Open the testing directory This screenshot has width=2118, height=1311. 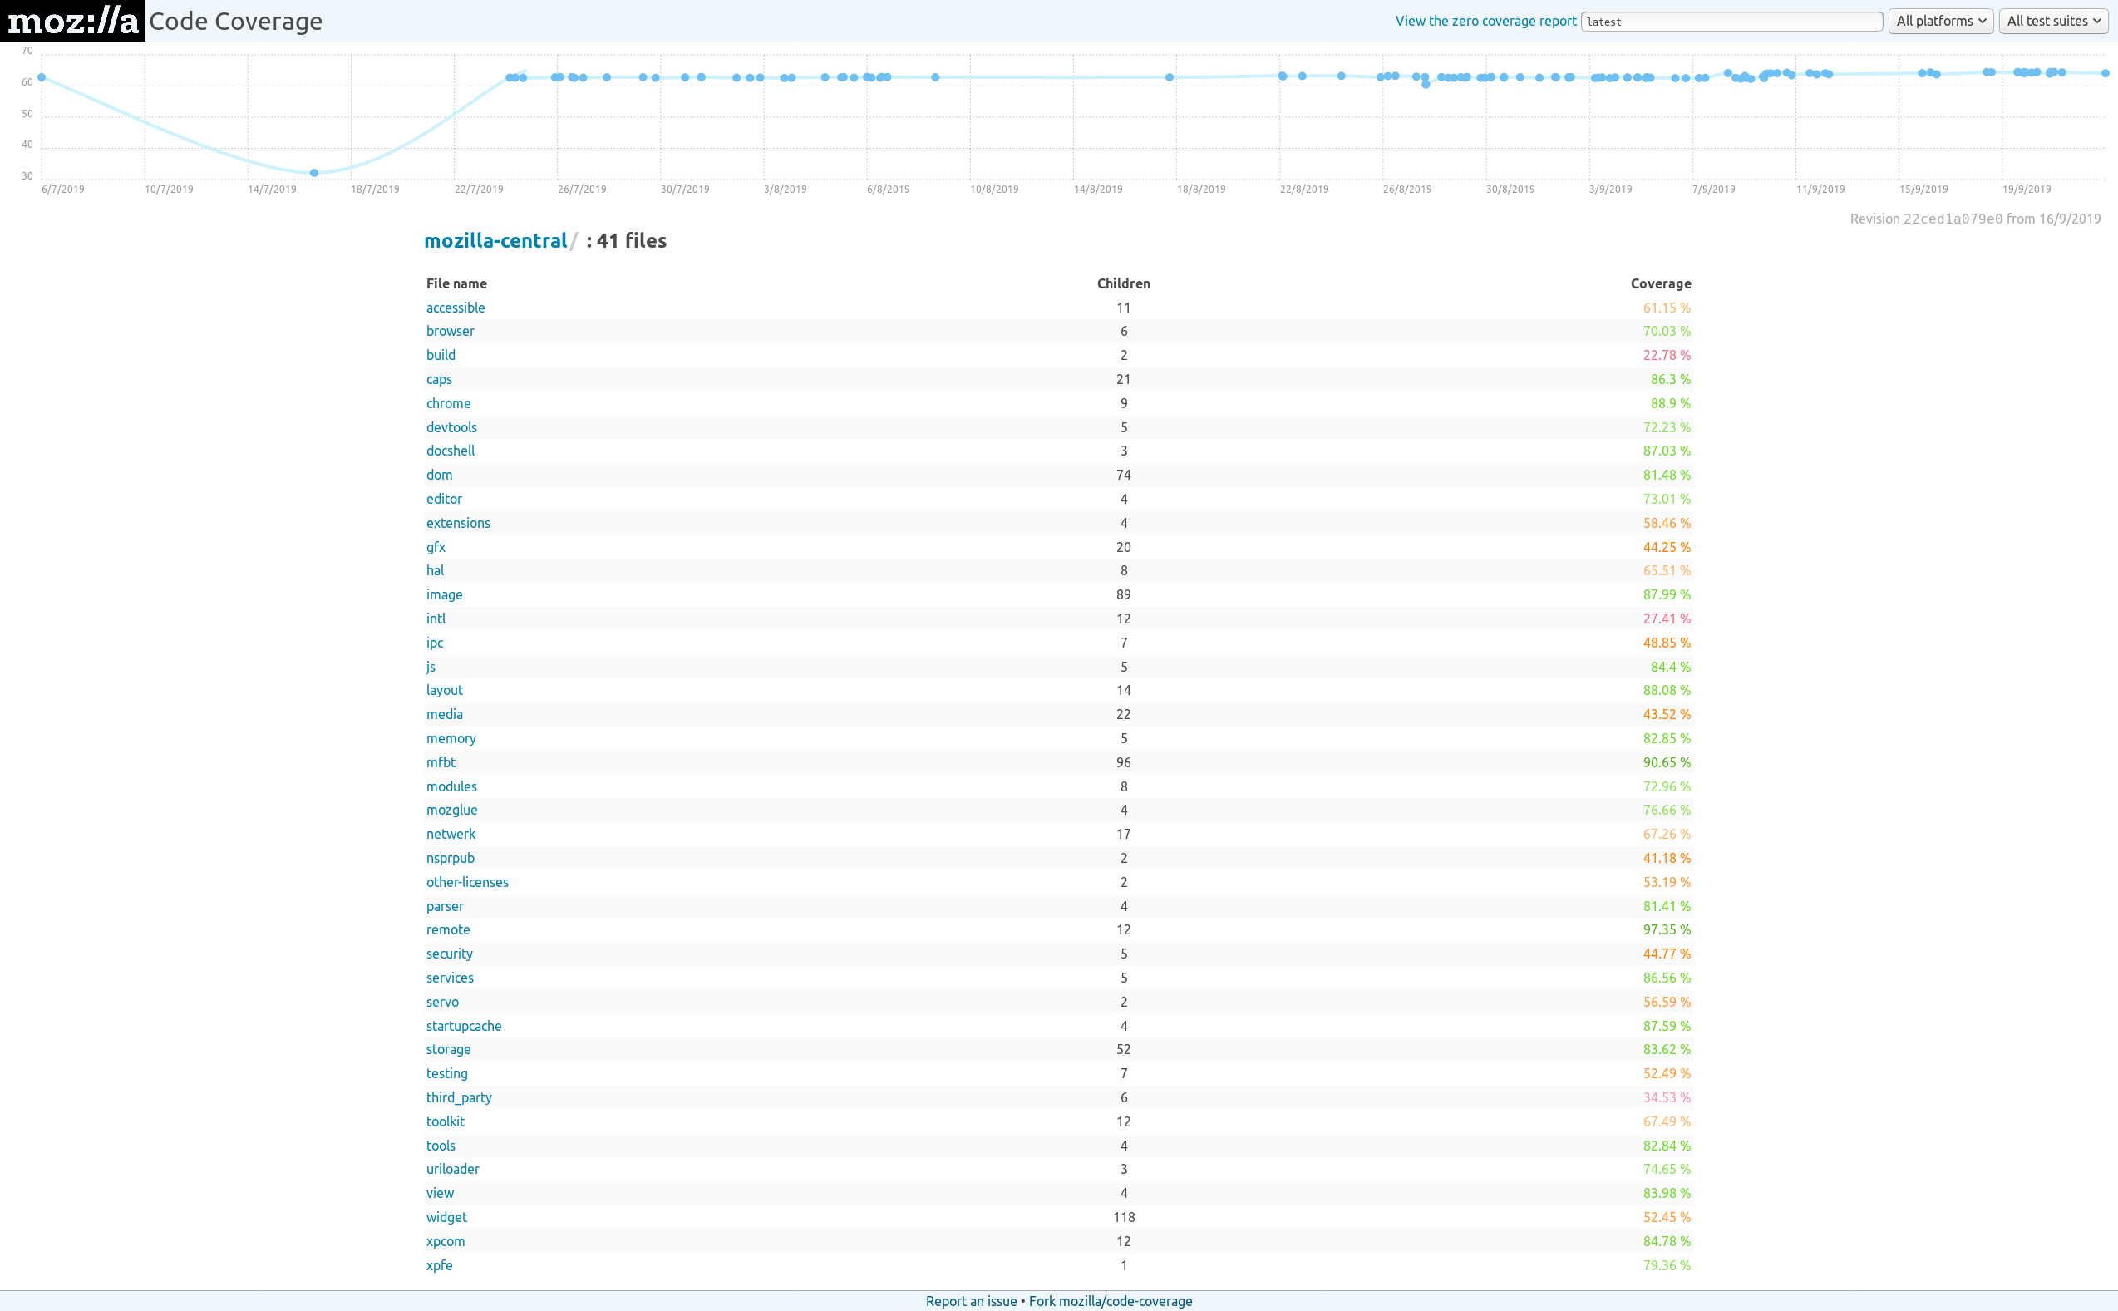(x=446, y=1073)
